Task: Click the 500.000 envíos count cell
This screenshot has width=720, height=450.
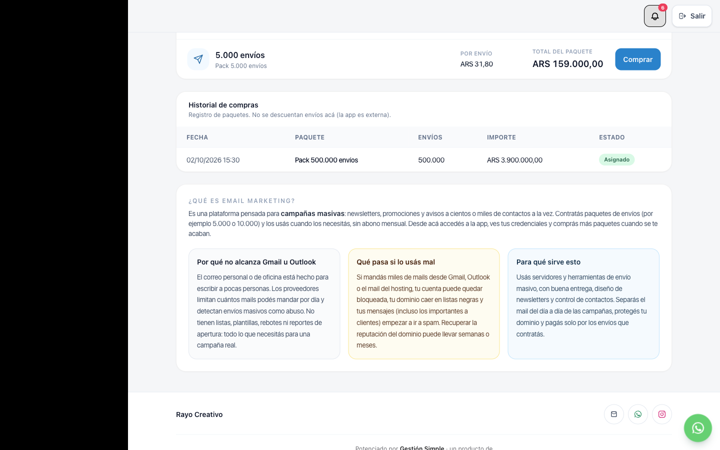Action: pyautogui.click(x=431, y=160)
